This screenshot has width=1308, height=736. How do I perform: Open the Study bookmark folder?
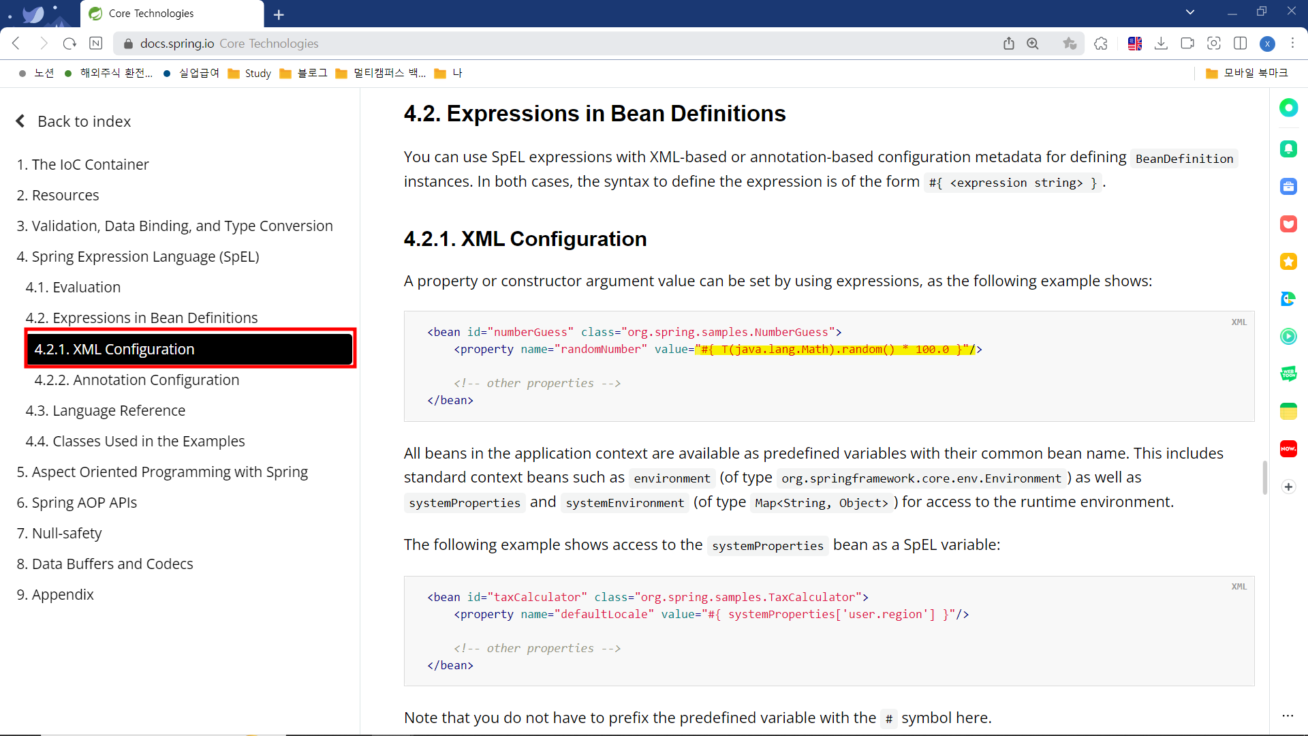pos(249,73)
